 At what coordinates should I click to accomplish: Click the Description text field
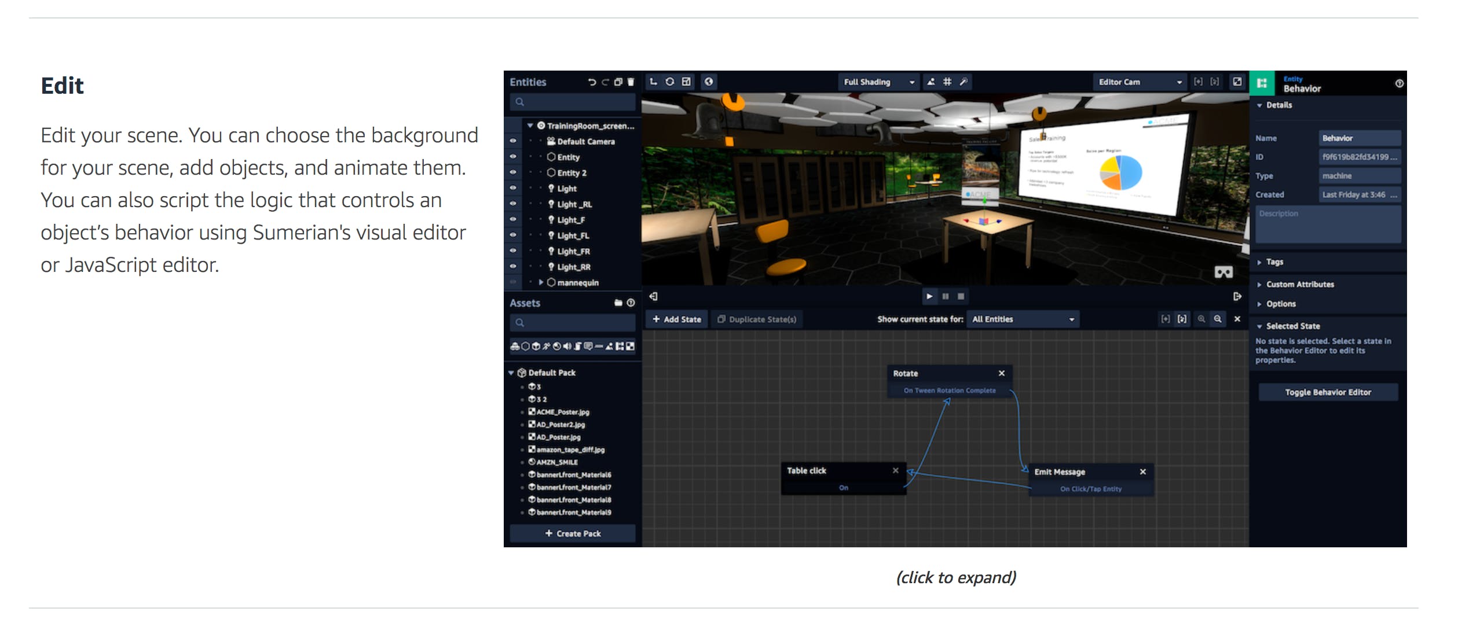click(x=1328, y=224)
